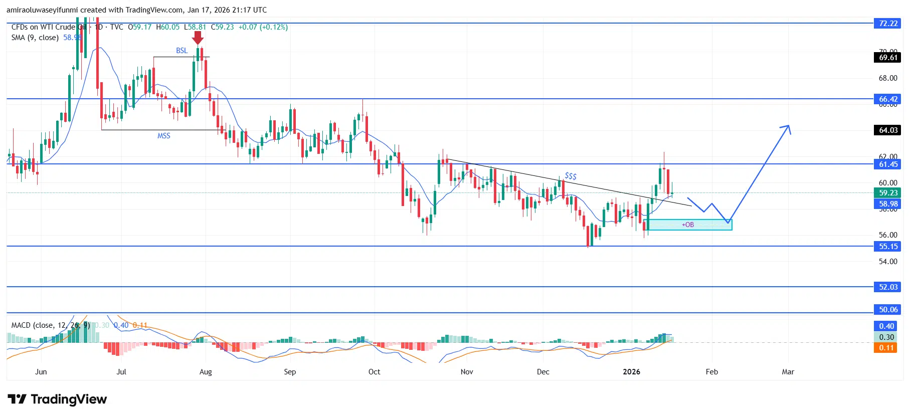Click the blue 58.98 SMA value tag
Image resolution: width=910 pixels, height=418 pixels.
click(x=888, y=204)
